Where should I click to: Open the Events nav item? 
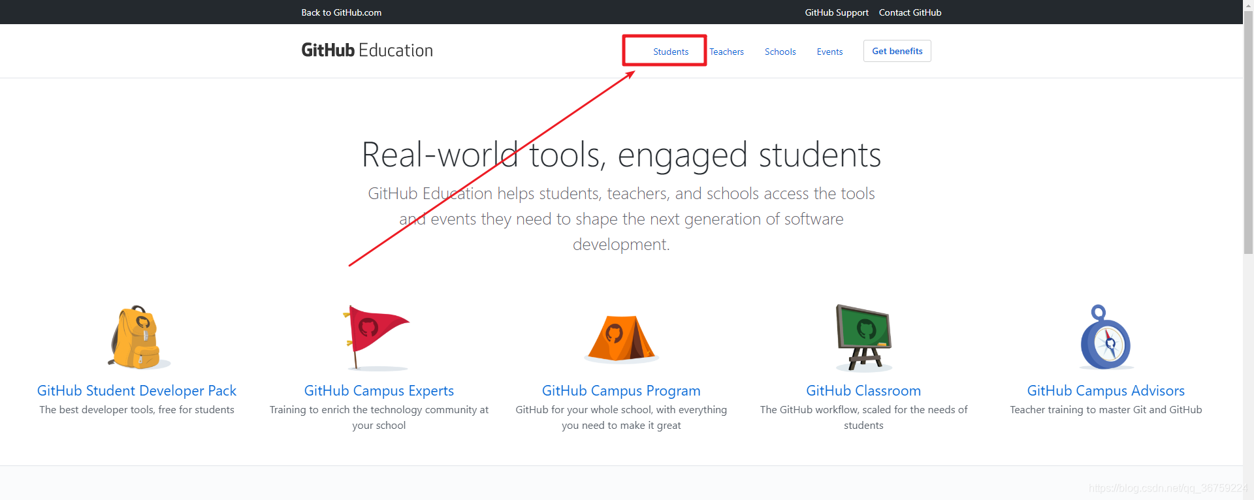[829, 52]
